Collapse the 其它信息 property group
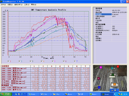This screenshot has width=129, height=96. pos(94,33)
